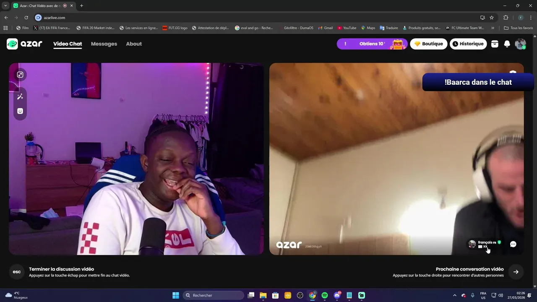Image resolution: width=537 pixels, height=302 pixels.
Task: Open the Film bookmark
Action: (x=23, y=28)
